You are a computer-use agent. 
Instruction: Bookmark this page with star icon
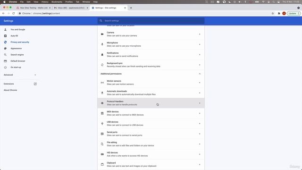[273, 13]
